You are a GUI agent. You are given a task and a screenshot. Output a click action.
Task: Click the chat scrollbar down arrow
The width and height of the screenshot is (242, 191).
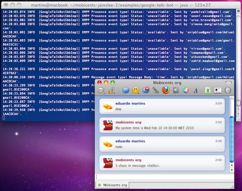232,170
